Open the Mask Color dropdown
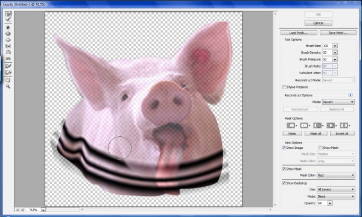 click(335, 175)
